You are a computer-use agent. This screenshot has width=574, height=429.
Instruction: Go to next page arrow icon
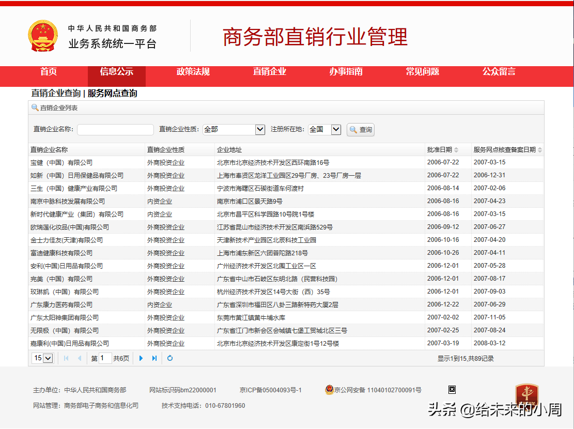click(141, 358)
